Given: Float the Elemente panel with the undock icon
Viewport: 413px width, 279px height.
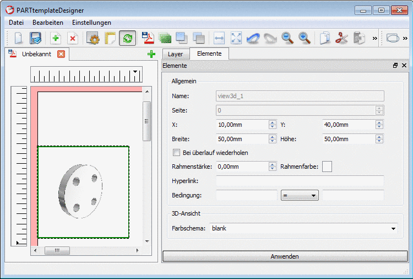Looking at the screenshot, I should coord(395,66).
